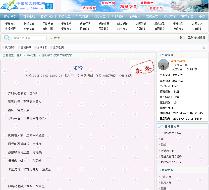Screen dimensions: 209x190
Task: Click the arrow icon beside 作者资料 heading
Action: click(159, 55)
